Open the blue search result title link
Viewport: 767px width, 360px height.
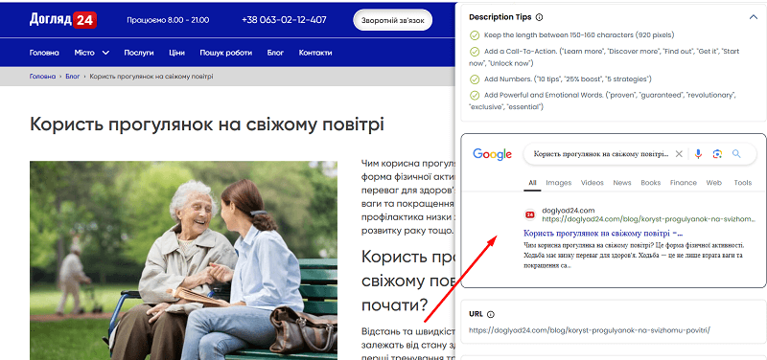[x=603, y=233]
